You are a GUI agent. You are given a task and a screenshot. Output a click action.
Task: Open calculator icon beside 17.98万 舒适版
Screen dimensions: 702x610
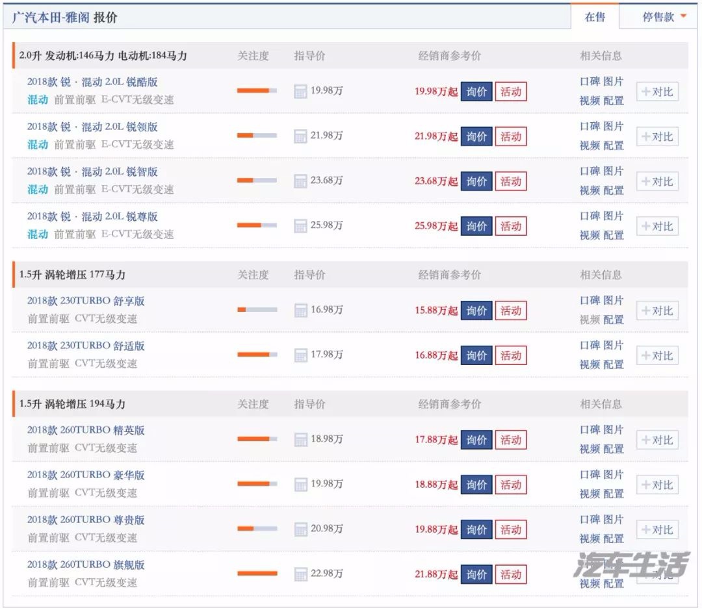tap(300, 355)
